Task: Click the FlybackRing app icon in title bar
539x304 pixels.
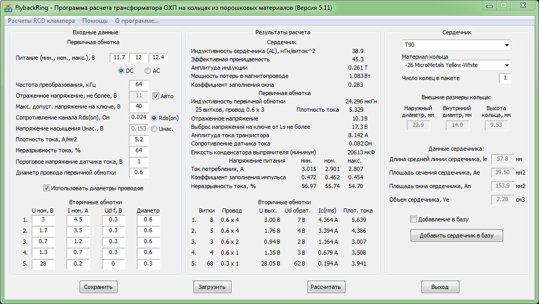Action: coord(8,8)
